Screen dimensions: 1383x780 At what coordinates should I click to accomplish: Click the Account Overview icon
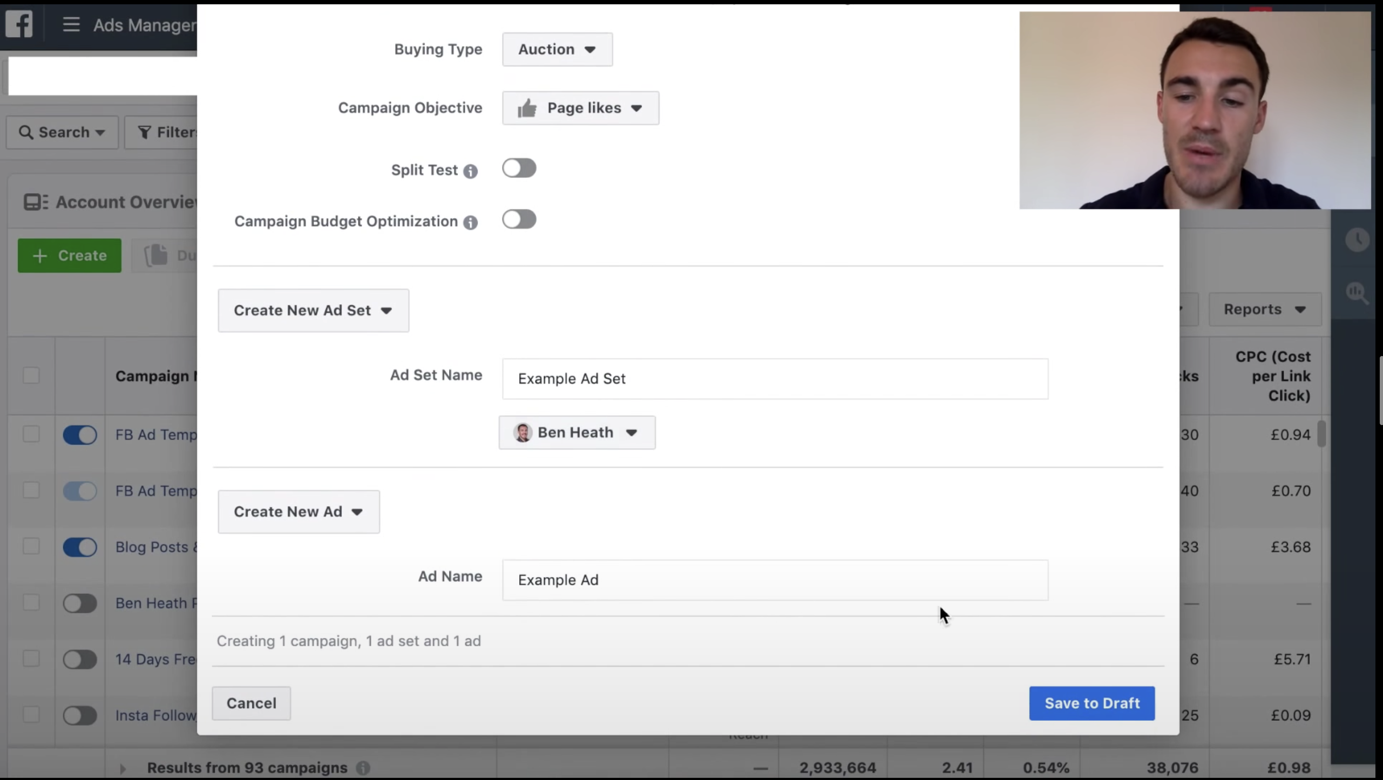tap(36, 202)
